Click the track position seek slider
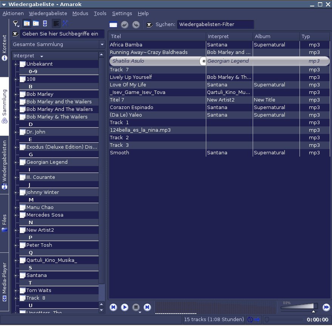Screen dimensions: 332x326 284,320
